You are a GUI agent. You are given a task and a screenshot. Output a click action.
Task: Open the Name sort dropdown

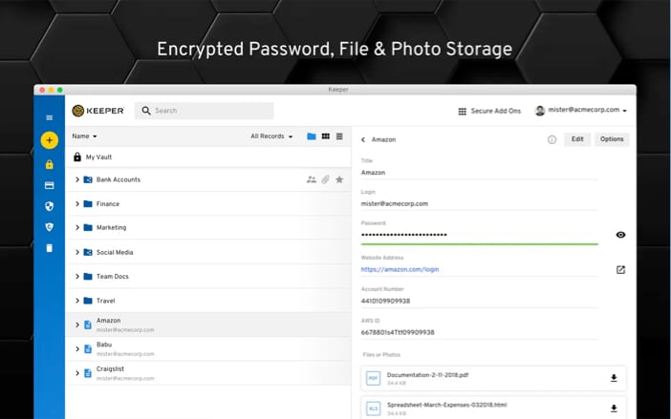pos(84,136)
